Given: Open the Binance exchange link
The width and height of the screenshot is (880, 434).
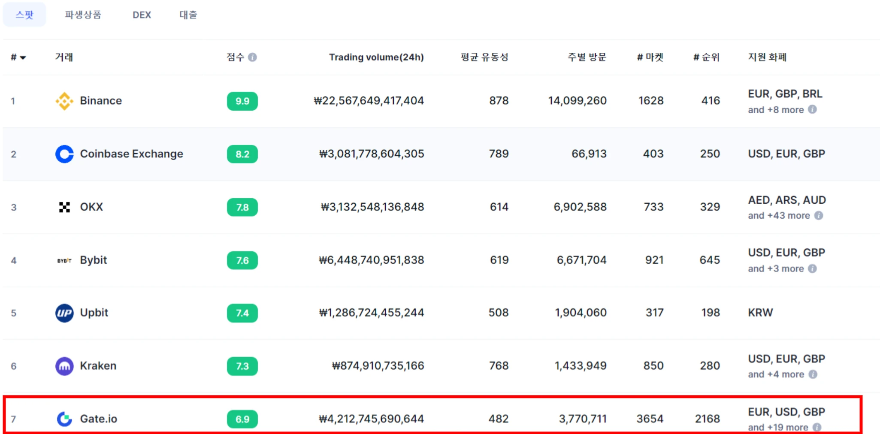Looking at the screenshot, I should click(x=101, y=101).
